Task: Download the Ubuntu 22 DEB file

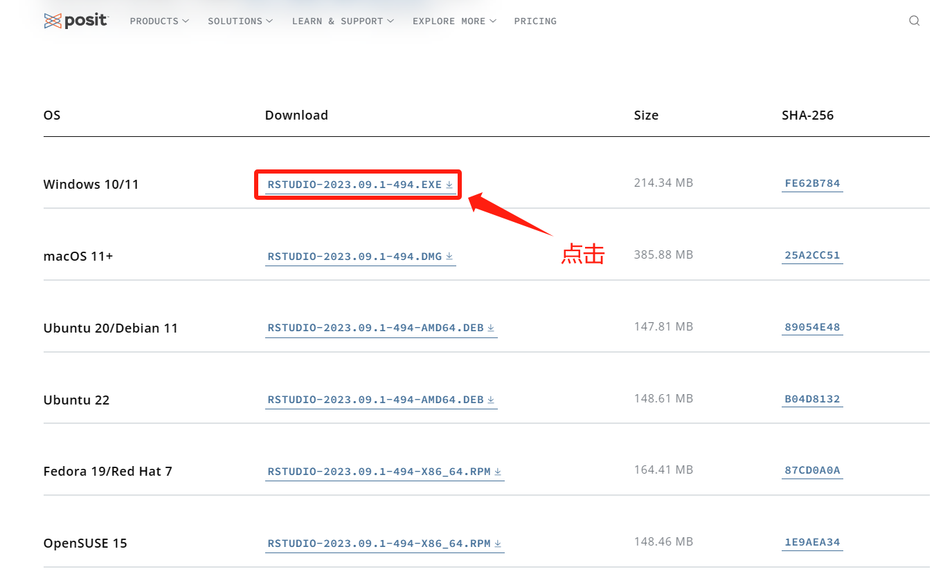Action: point(381,400)
